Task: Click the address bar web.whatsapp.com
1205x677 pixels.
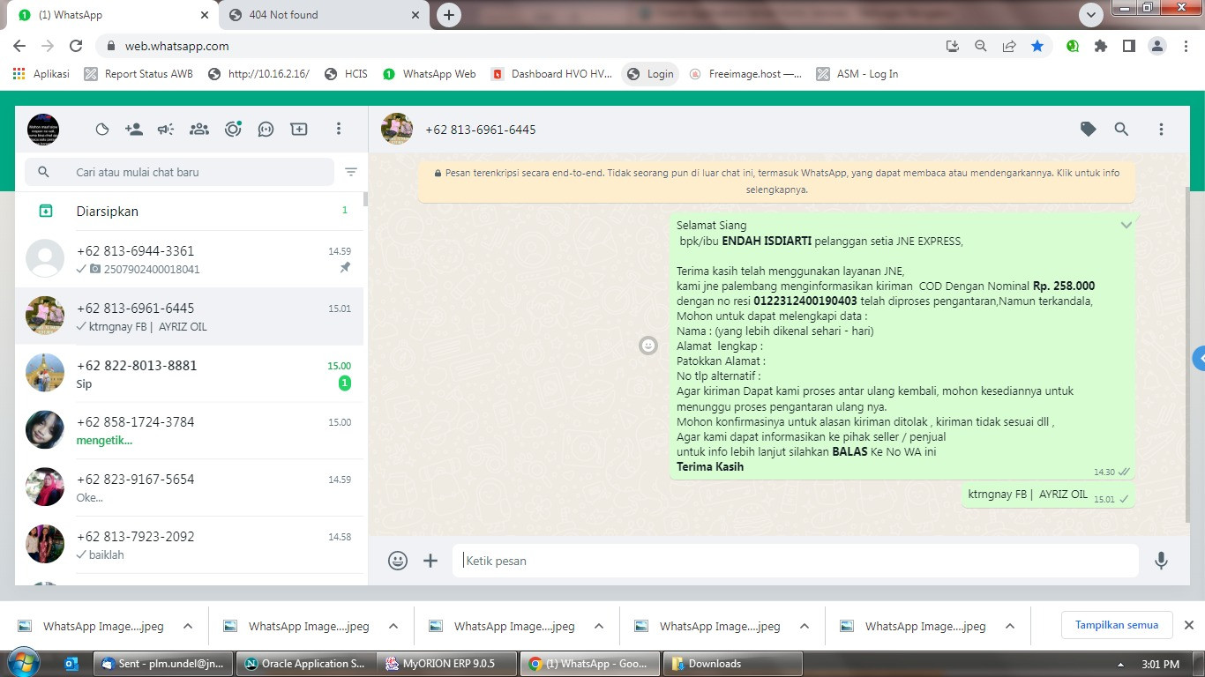Action: (177, 46)
